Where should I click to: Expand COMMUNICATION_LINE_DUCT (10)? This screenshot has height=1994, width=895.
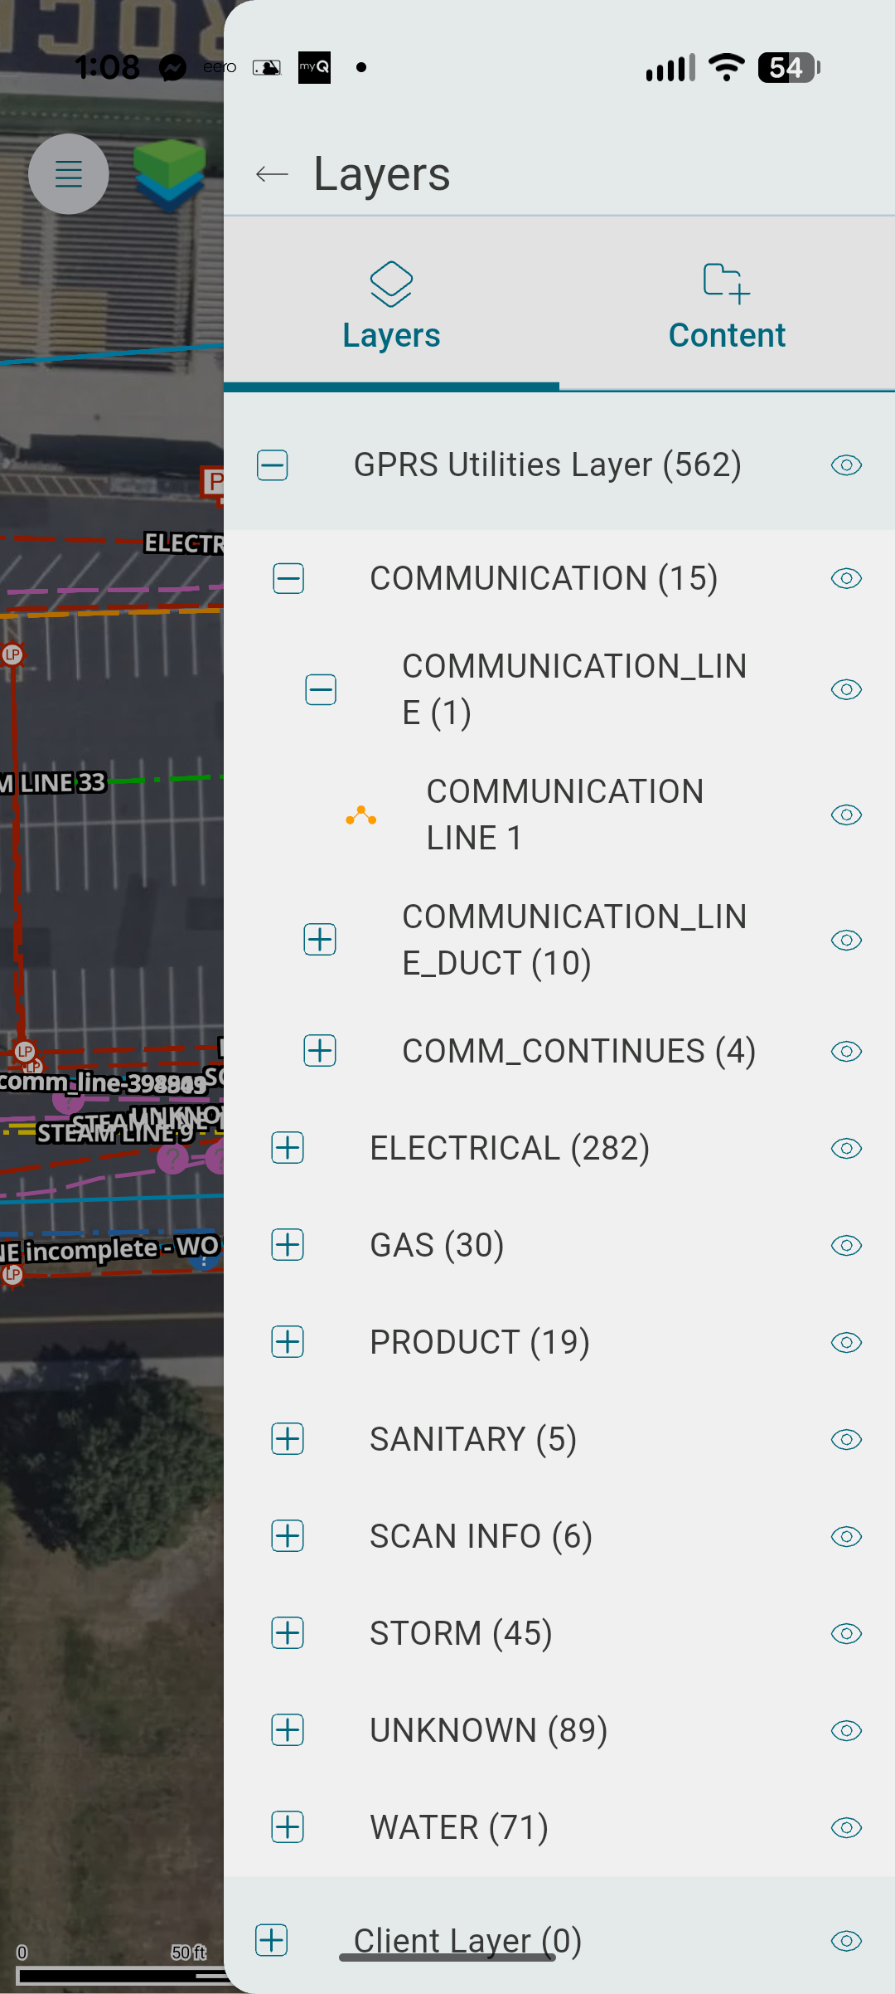pos(320,940)
